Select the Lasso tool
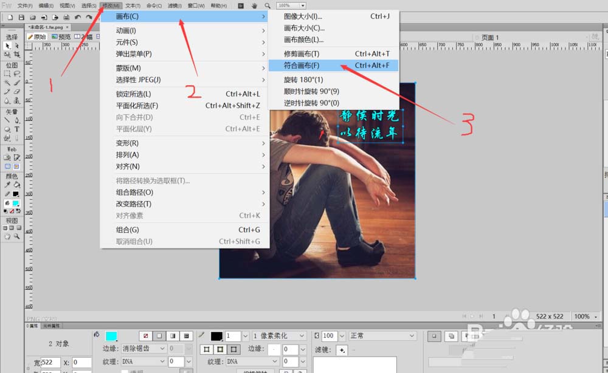The width and height of the screenshot is (608, 373). tap(16, 74)
